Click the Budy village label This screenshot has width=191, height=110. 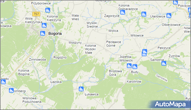[x=135, y=72]
